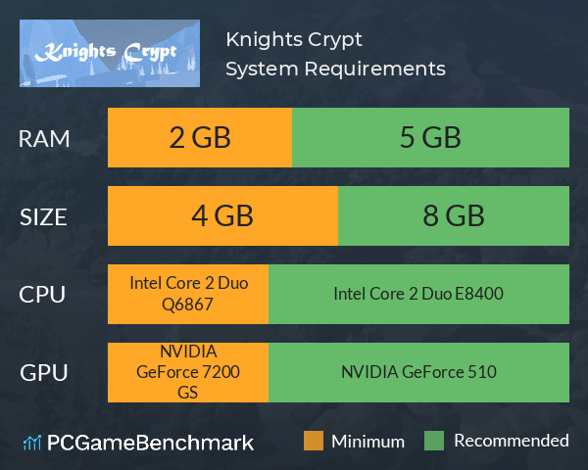Image resolution: width=588 pixels, height=470 pixels.
Task: Select the Intel Core 2 Duo Q6867 segment
Action: coord(188,294)
